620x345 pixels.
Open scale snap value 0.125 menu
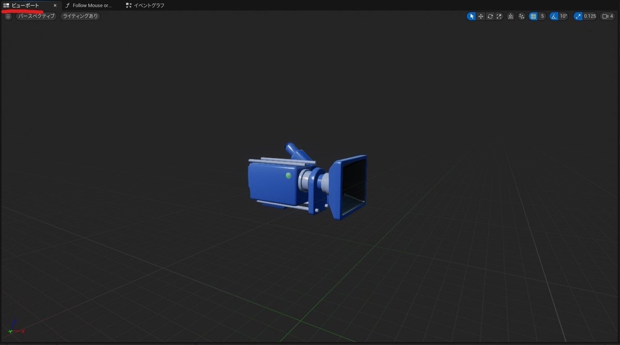click(590, 16)
